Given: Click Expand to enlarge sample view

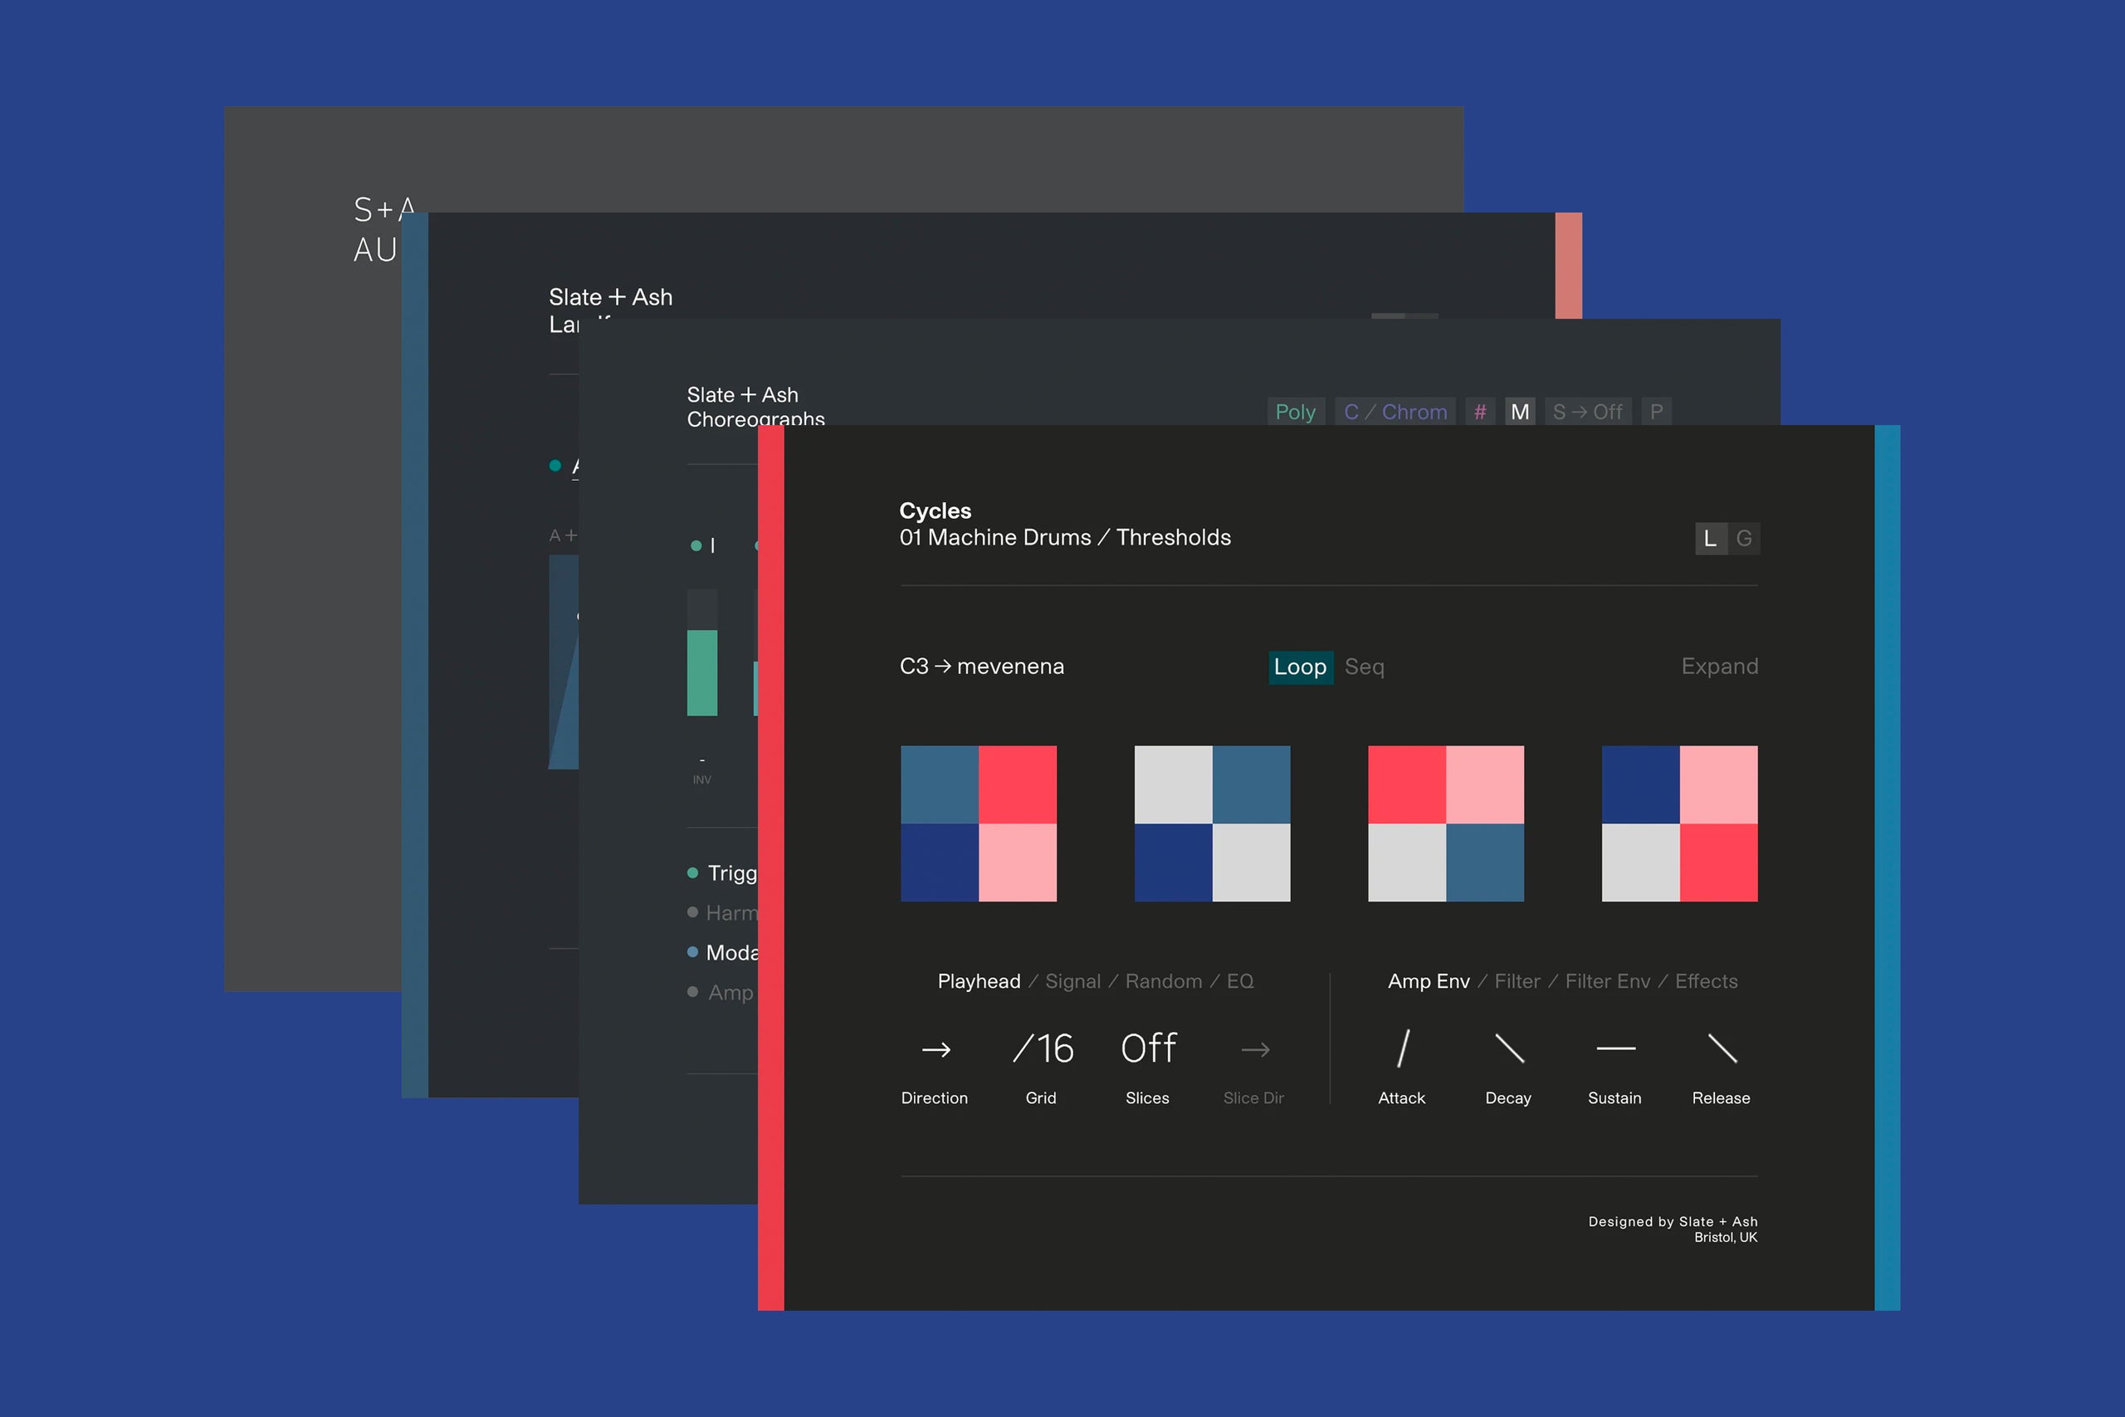Looking at the screenshot, I should coord(1719,666).
